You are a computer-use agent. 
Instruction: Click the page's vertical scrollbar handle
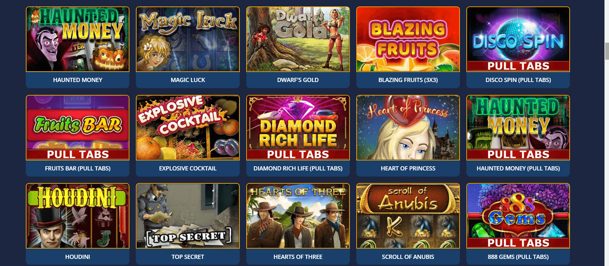point(607,51)
